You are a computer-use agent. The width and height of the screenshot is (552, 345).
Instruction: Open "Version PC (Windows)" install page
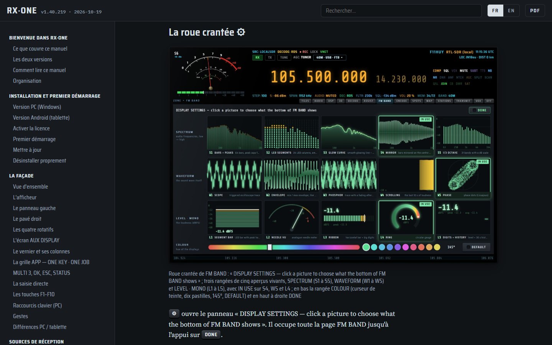(37, 107)
